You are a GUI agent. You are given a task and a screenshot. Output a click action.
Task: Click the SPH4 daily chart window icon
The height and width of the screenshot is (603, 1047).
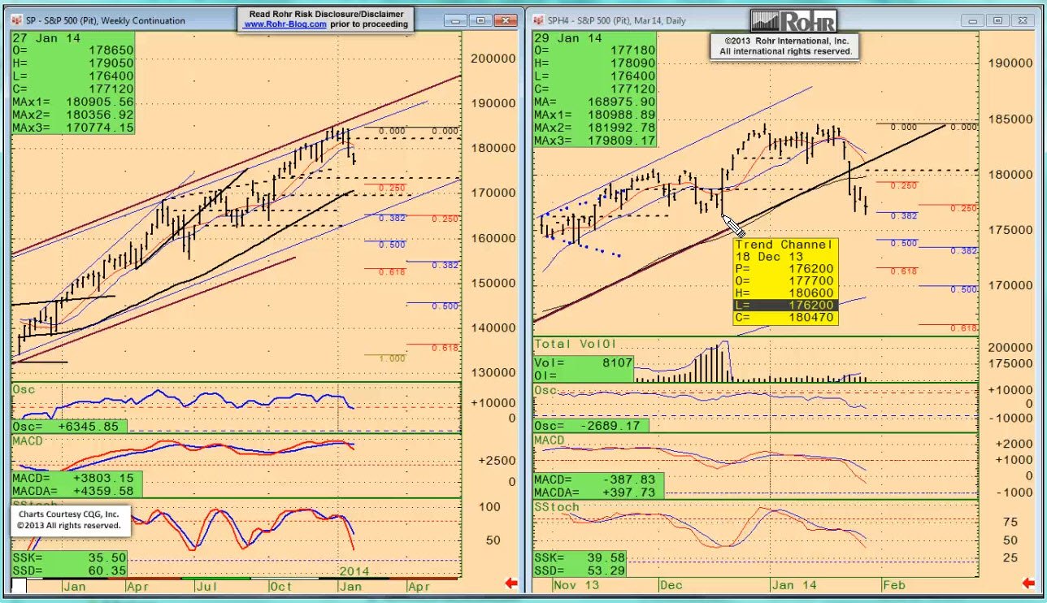539,20
